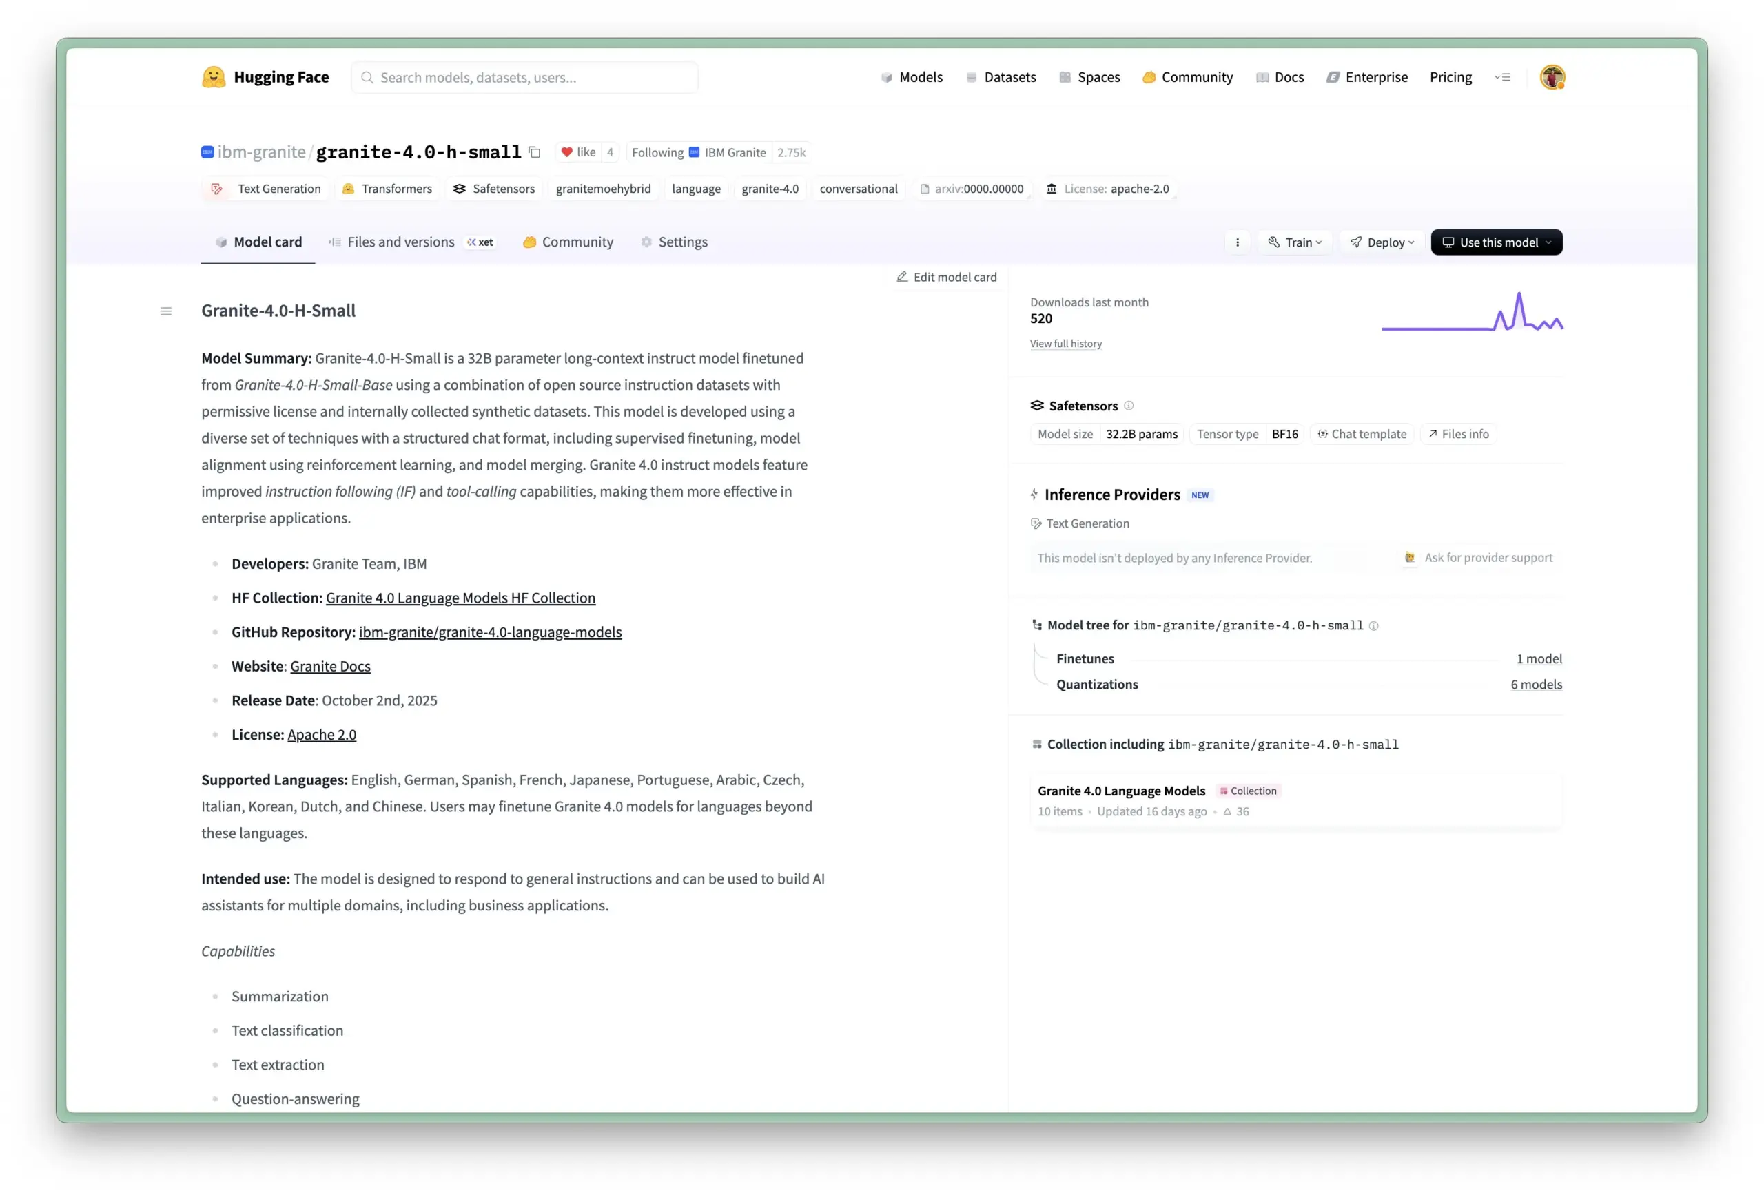Click the Safetensors info icon
Viewport: 1764px width, 1197px height.
point(1129,406)
